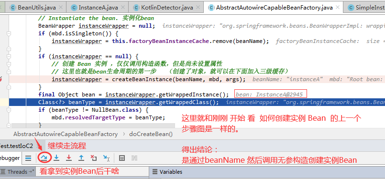This screenshot has width=385, height=179.
Task: Click 'BeanWrapper instanceWrapper = null;' declaration
Action: click(x=97, y=26)
